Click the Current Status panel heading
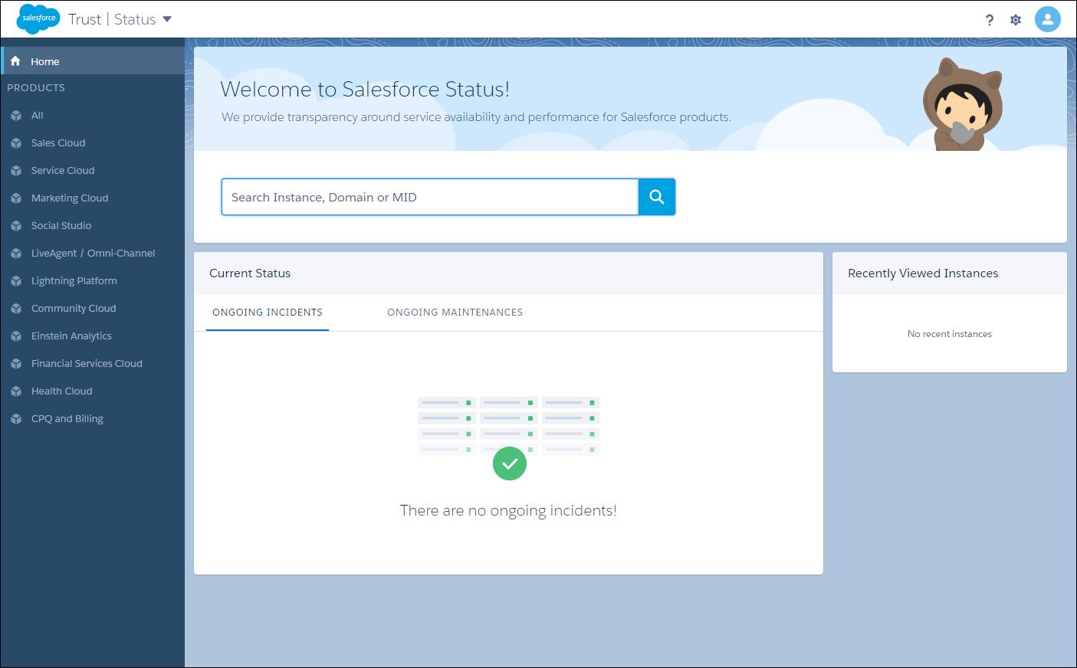Image resolution: width=1077 pixels, height=668 pixels. click(250, 273)
